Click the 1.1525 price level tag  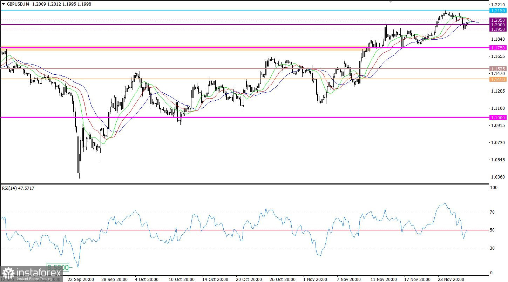(498, 69)
